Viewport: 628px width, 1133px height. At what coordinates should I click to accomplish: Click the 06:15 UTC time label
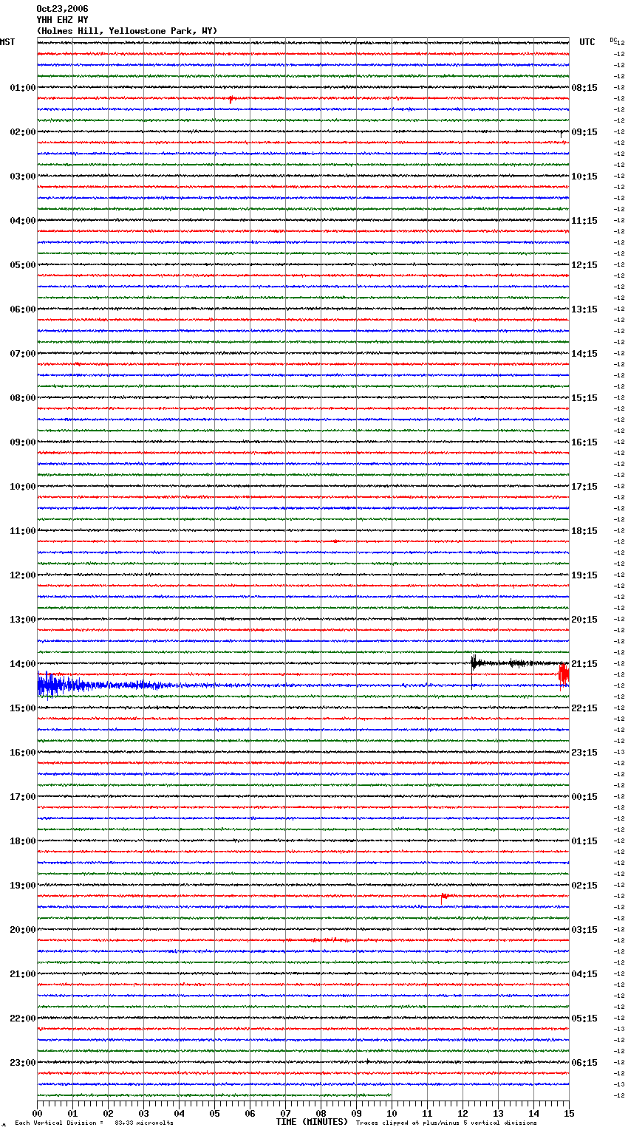coord(584,1063)
